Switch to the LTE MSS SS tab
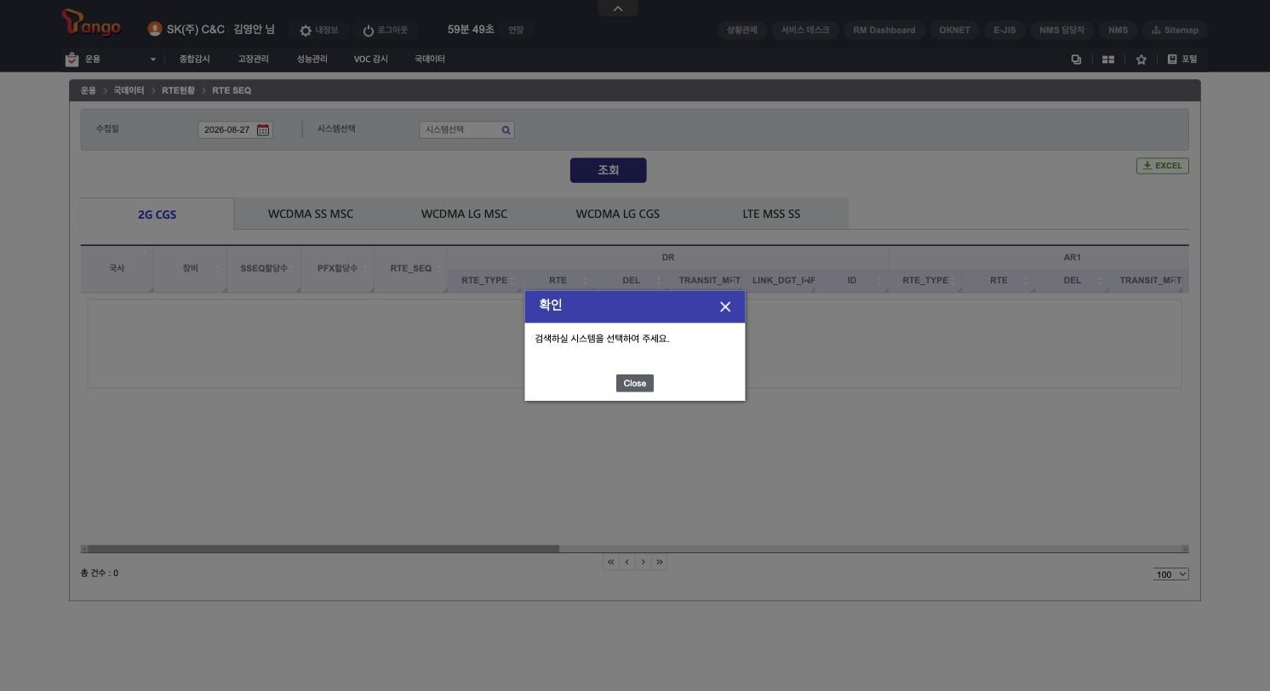Image resolution: width=1270 pixels, height=691 pixels. pos(771,214)
